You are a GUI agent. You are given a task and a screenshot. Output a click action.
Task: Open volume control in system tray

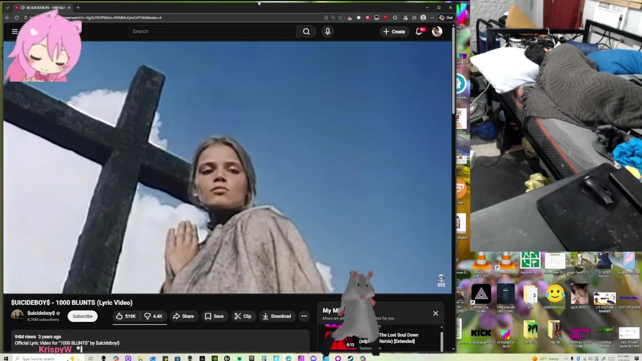coord(590,358)
